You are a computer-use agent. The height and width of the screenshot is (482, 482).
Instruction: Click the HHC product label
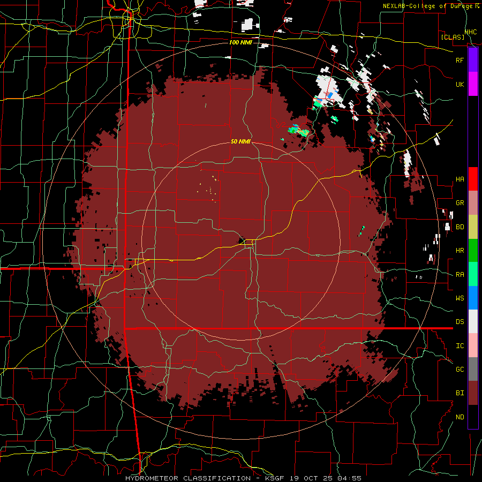coord(471,32)
